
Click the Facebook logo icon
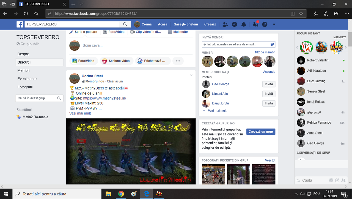(20, 24)
